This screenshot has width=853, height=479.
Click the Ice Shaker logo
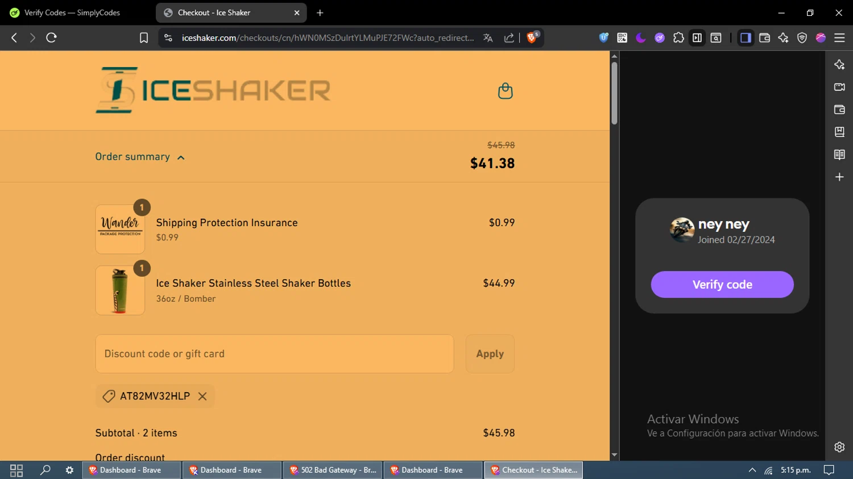tap(213, 90)
